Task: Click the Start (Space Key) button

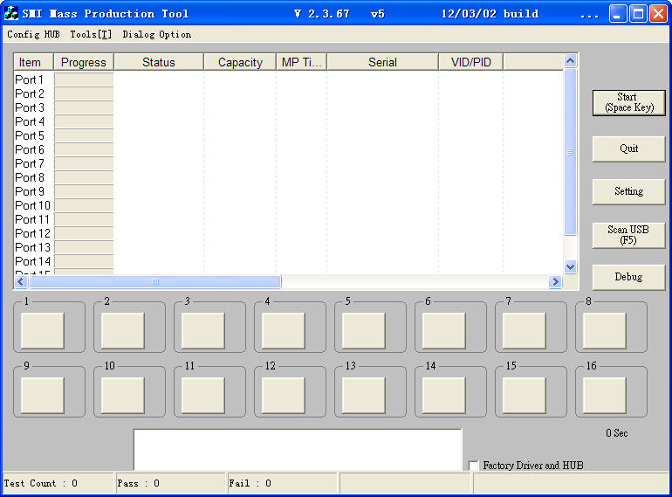Action: [628, 102]
